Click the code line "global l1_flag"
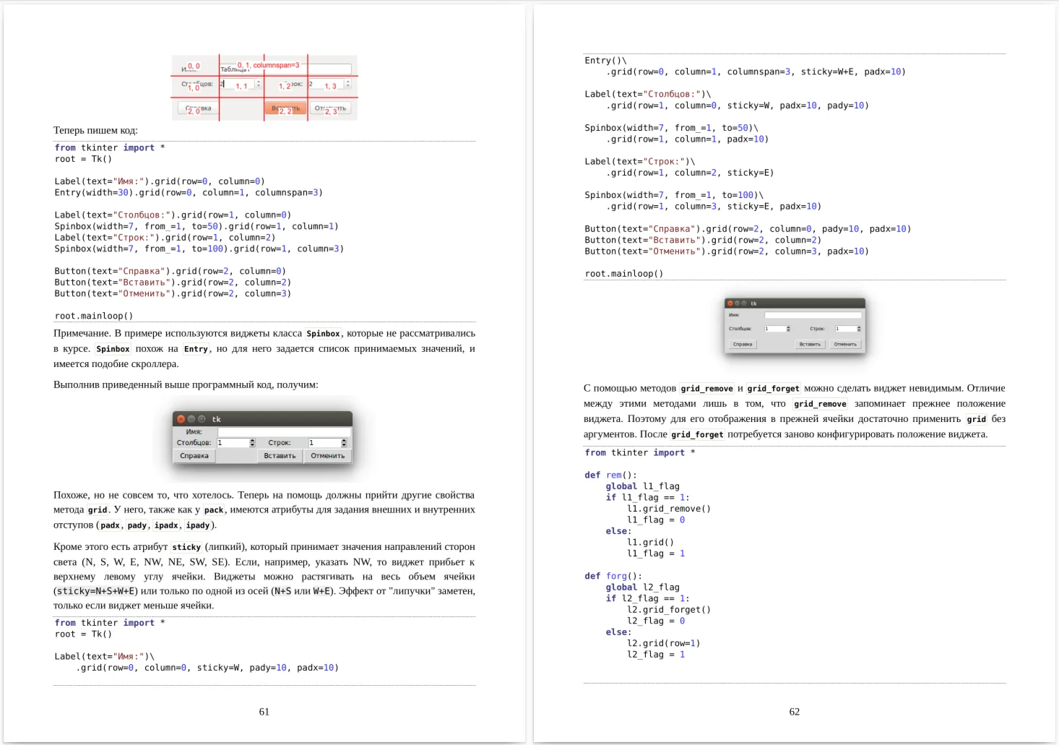 click(x=643, y=486)
